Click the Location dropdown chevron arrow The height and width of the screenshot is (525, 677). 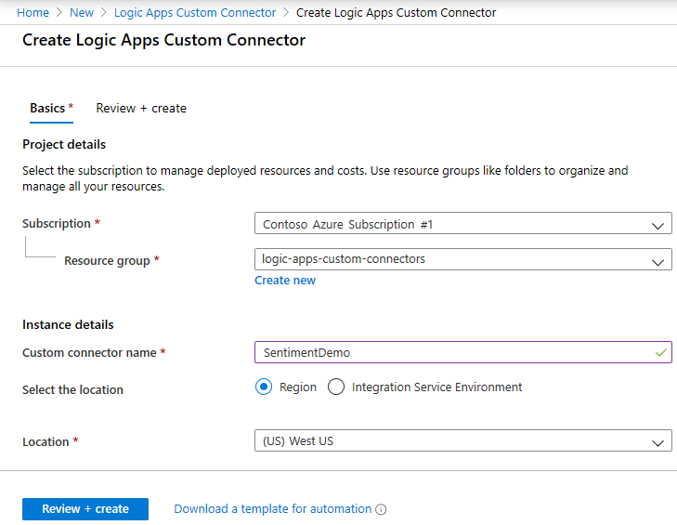click(x=658, y=442)
